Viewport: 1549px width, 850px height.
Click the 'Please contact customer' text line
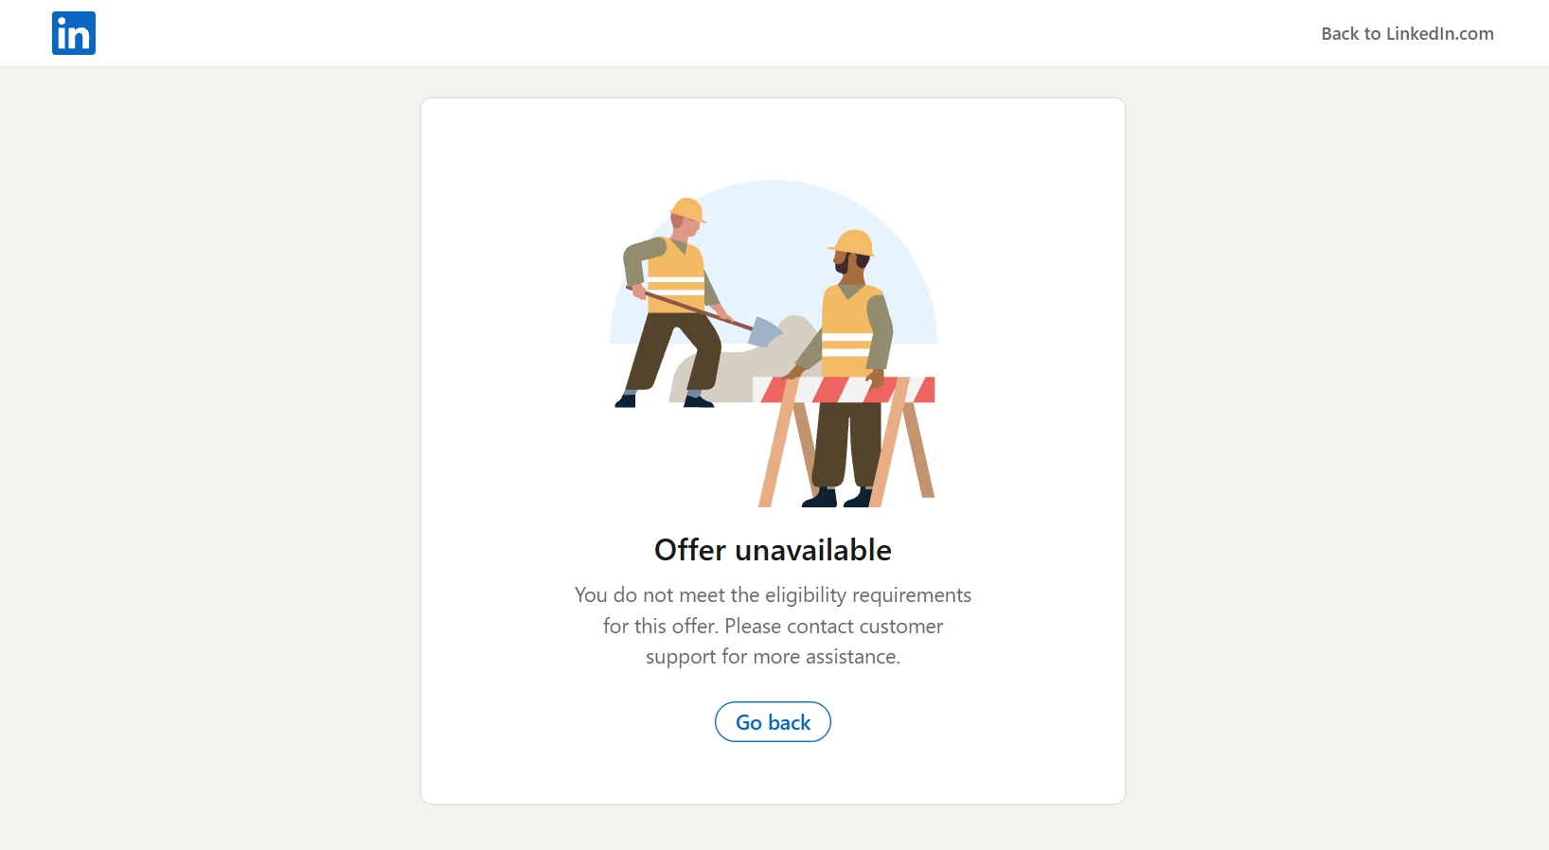click(834, 627)
